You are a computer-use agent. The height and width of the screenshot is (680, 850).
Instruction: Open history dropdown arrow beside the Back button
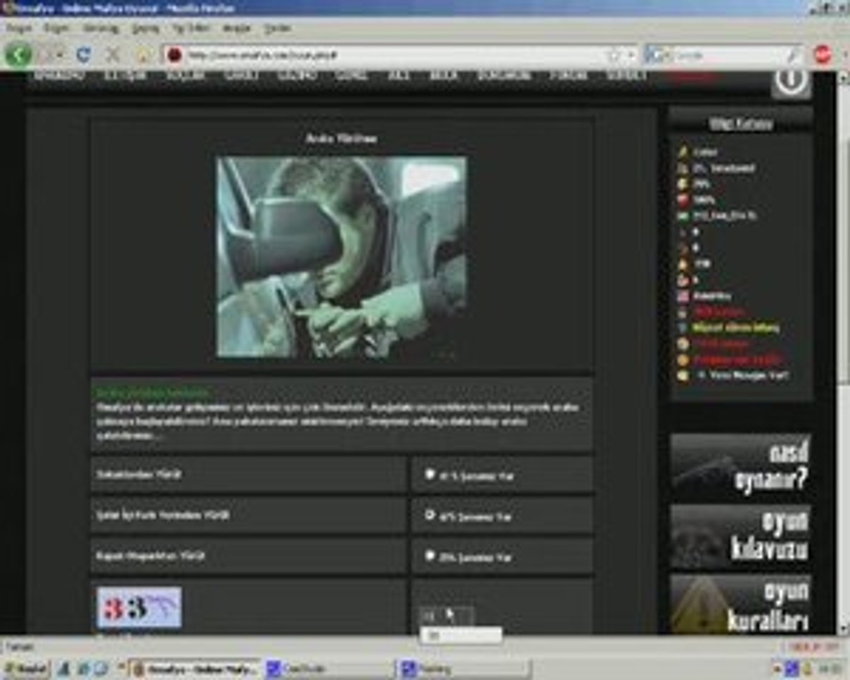point(59,55)
